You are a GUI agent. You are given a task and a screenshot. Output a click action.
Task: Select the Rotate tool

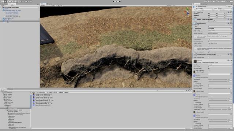[x=8, y=1]
